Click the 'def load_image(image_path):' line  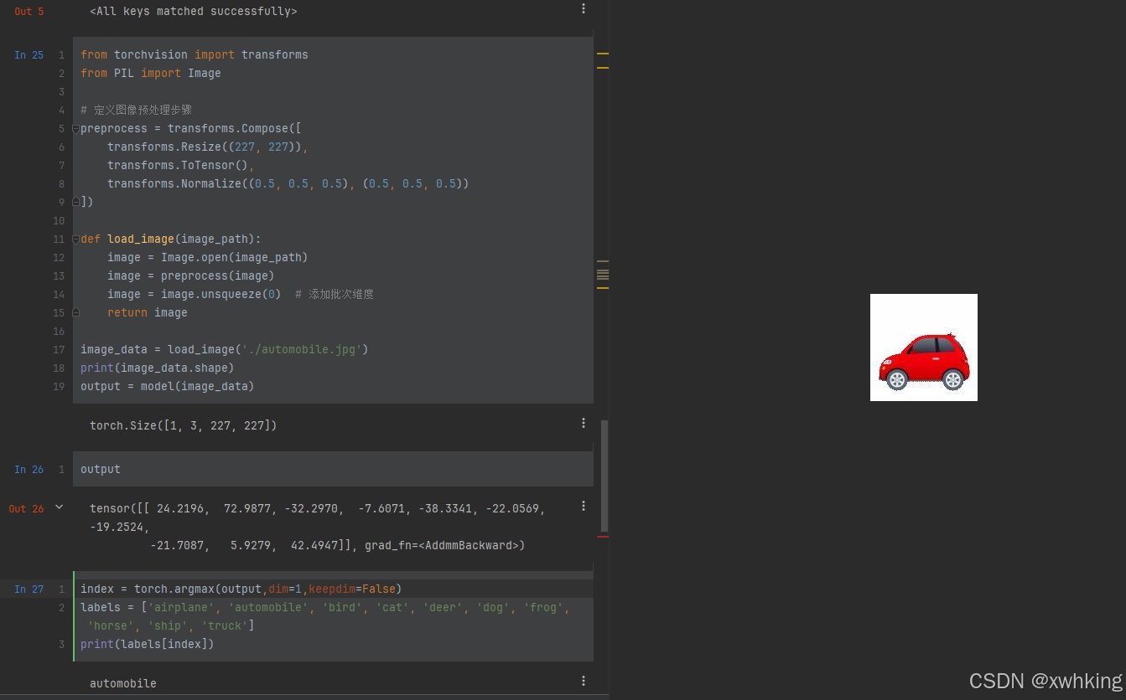(171, 239)
